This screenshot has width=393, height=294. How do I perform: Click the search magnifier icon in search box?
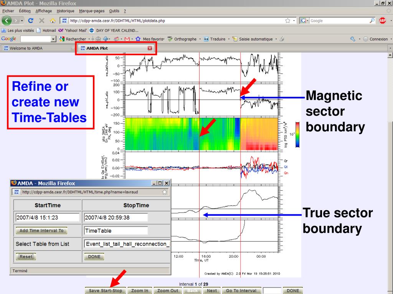click(x=372, y=21)
